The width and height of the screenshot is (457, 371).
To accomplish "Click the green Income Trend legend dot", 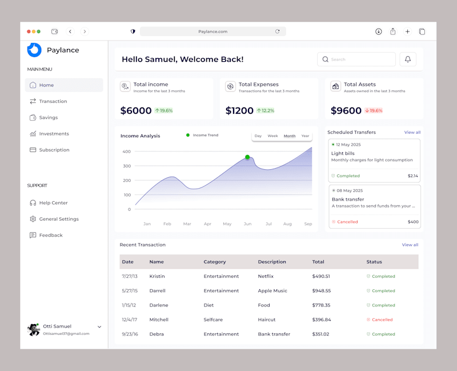I will coord(188,135).
